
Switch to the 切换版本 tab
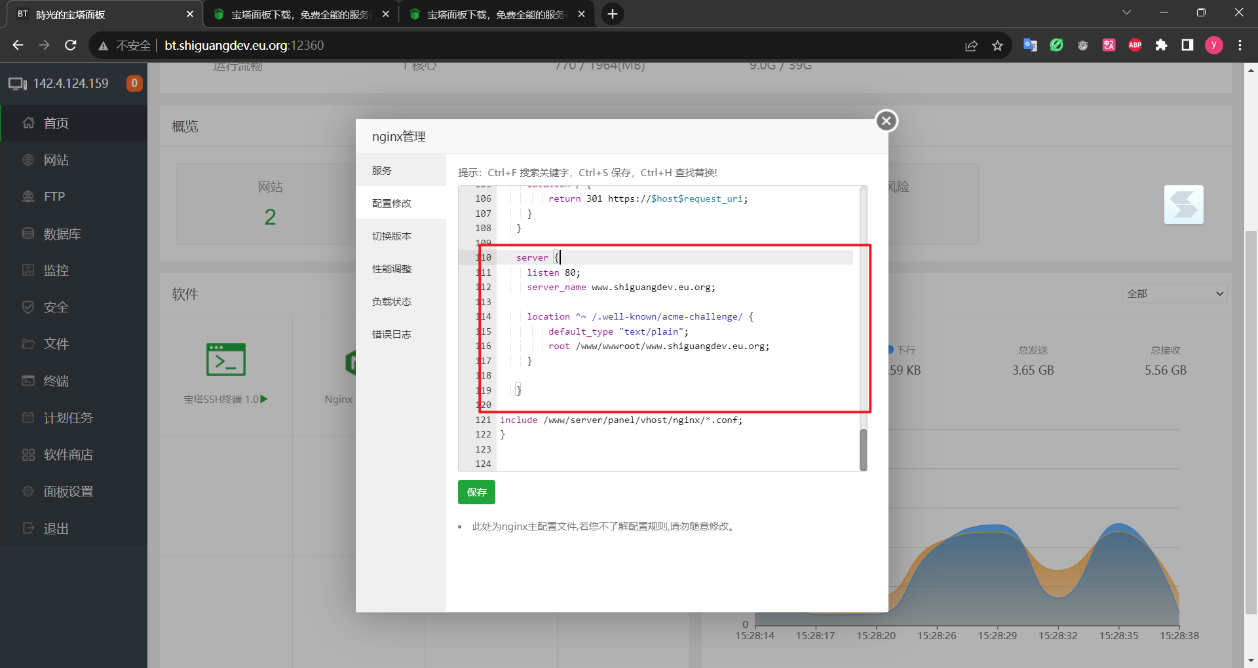pos(401,236)
